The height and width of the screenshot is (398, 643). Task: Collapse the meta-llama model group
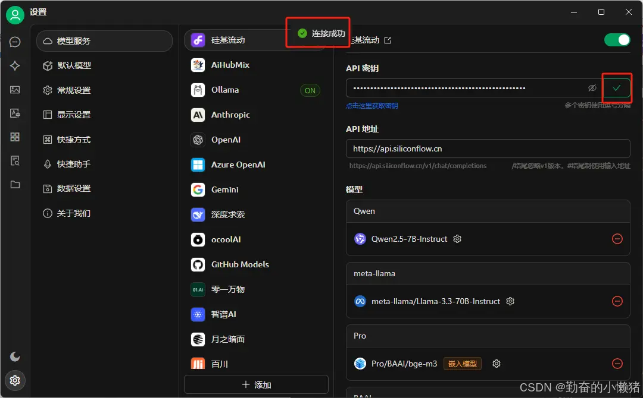point(488,274)
